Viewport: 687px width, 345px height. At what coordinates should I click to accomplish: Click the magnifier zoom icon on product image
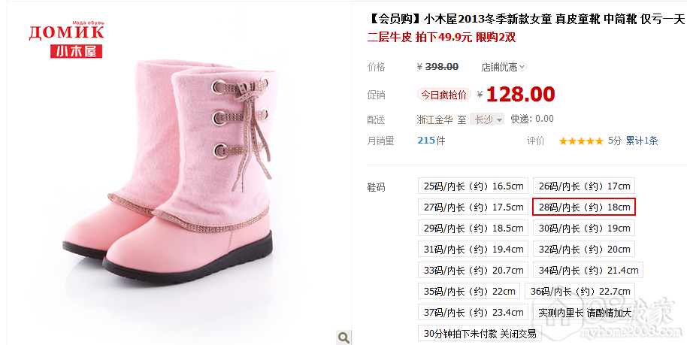tap(343, 337)
